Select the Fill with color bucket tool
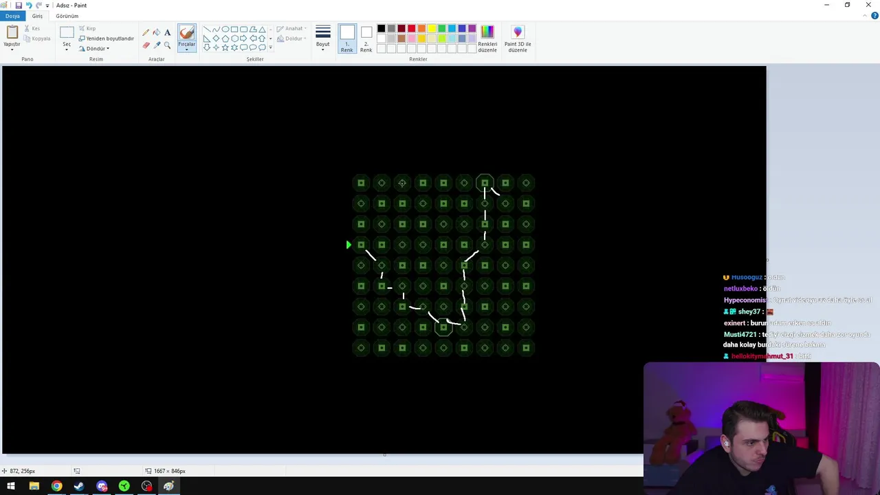The image size is (880, 495). (x=157, y=32)
